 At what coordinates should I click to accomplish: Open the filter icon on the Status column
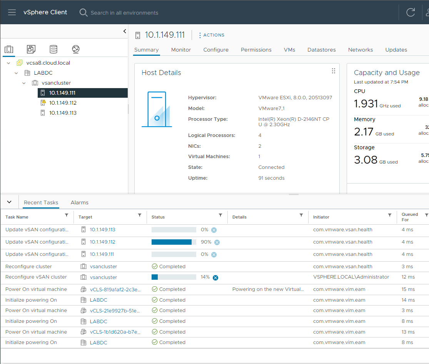point(220,217)
